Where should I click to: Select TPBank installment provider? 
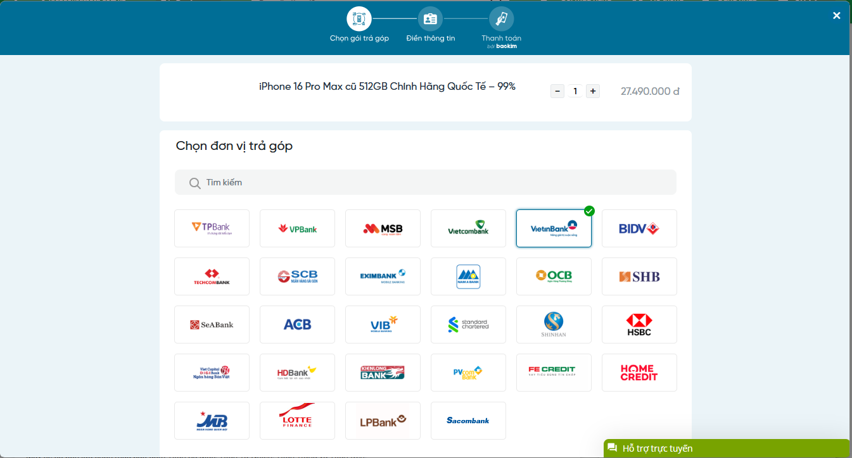click(212, 228)
